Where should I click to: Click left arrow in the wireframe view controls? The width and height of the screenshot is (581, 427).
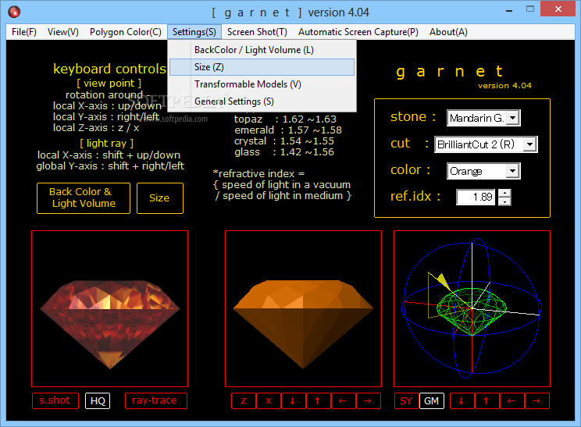tap(511, 400)
